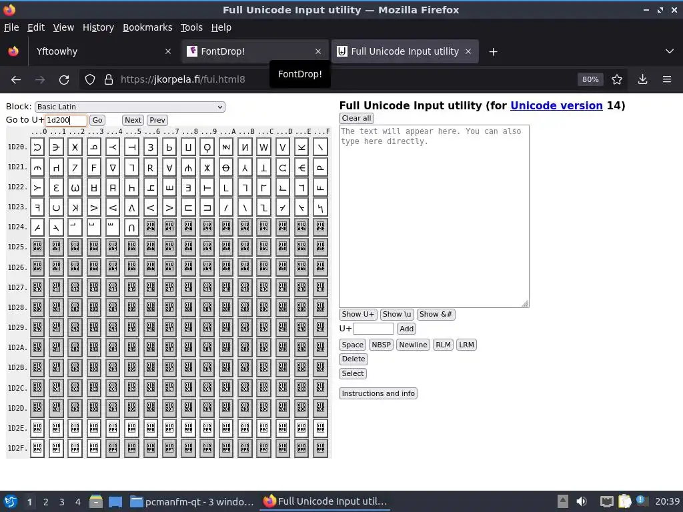Open the Help menu

pyautogui.click(x=221, y=27)
